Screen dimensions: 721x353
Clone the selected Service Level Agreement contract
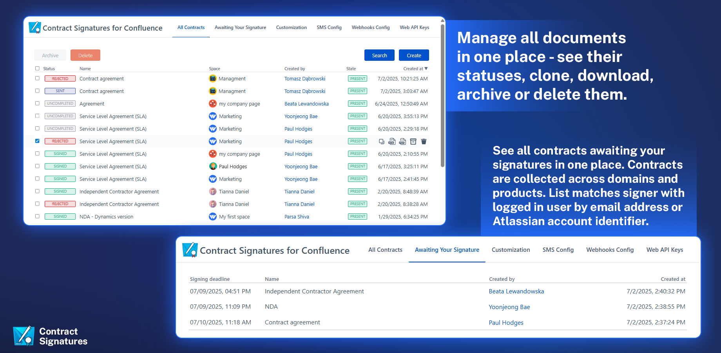pyautogui.click(x=382, y=142)
